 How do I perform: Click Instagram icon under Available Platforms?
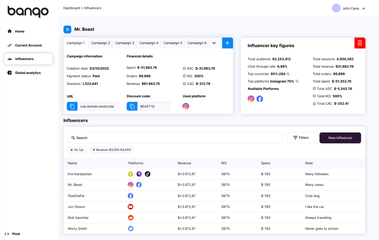pos(251,99)
